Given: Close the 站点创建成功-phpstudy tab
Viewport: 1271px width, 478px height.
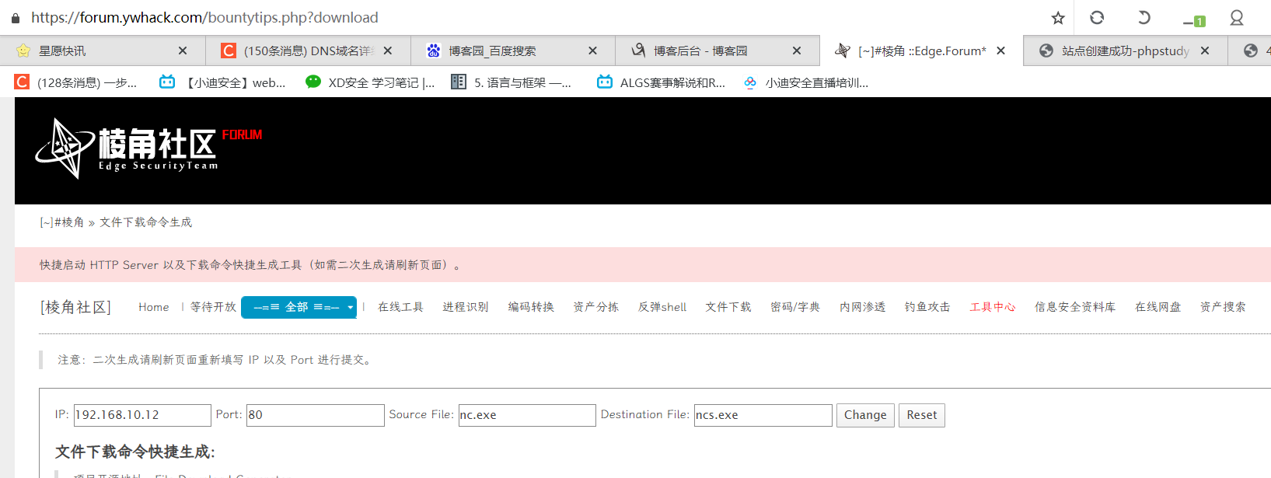Looking at the screenshot, I should pyautogui.click(x=1205, y=51).
